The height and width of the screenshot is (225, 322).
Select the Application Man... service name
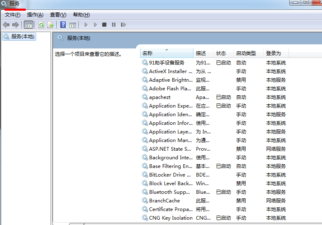pyautogui.click(x=170, y=140)
